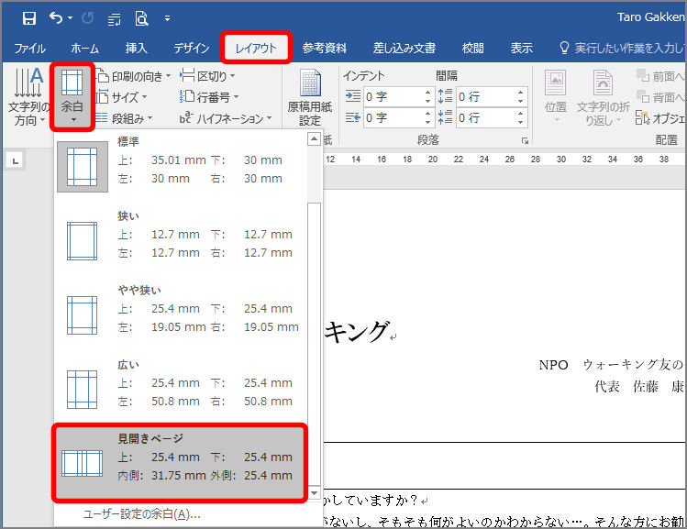The height and width of the screenshot is (529, 687).
Task: Click the 実行したい作業を入力 search box
Action: pyautogui.click(x=622, y=49)
